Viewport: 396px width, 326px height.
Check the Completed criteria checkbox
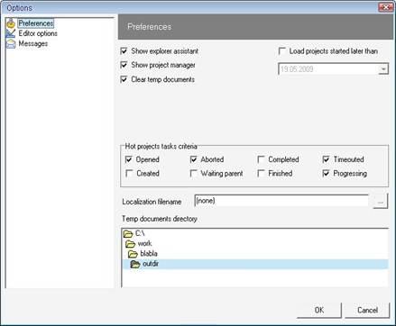click(x=262, y=159)
